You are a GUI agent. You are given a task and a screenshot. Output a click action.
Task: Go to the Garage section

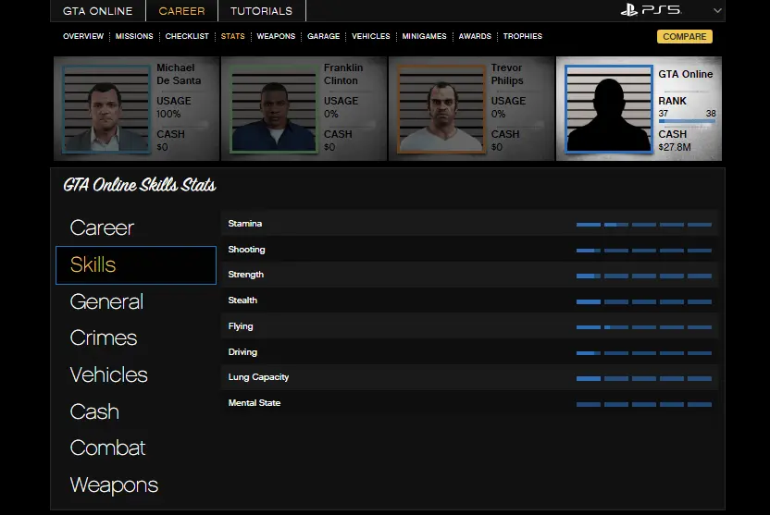(x=324, y=37)
